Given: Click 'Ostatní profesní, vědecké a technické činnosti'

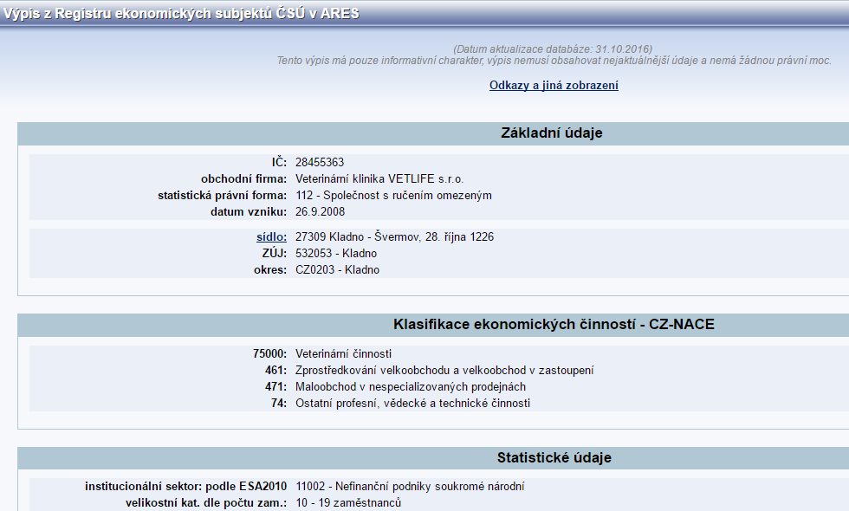Looking at the screenshot, I should coord(412,403).
